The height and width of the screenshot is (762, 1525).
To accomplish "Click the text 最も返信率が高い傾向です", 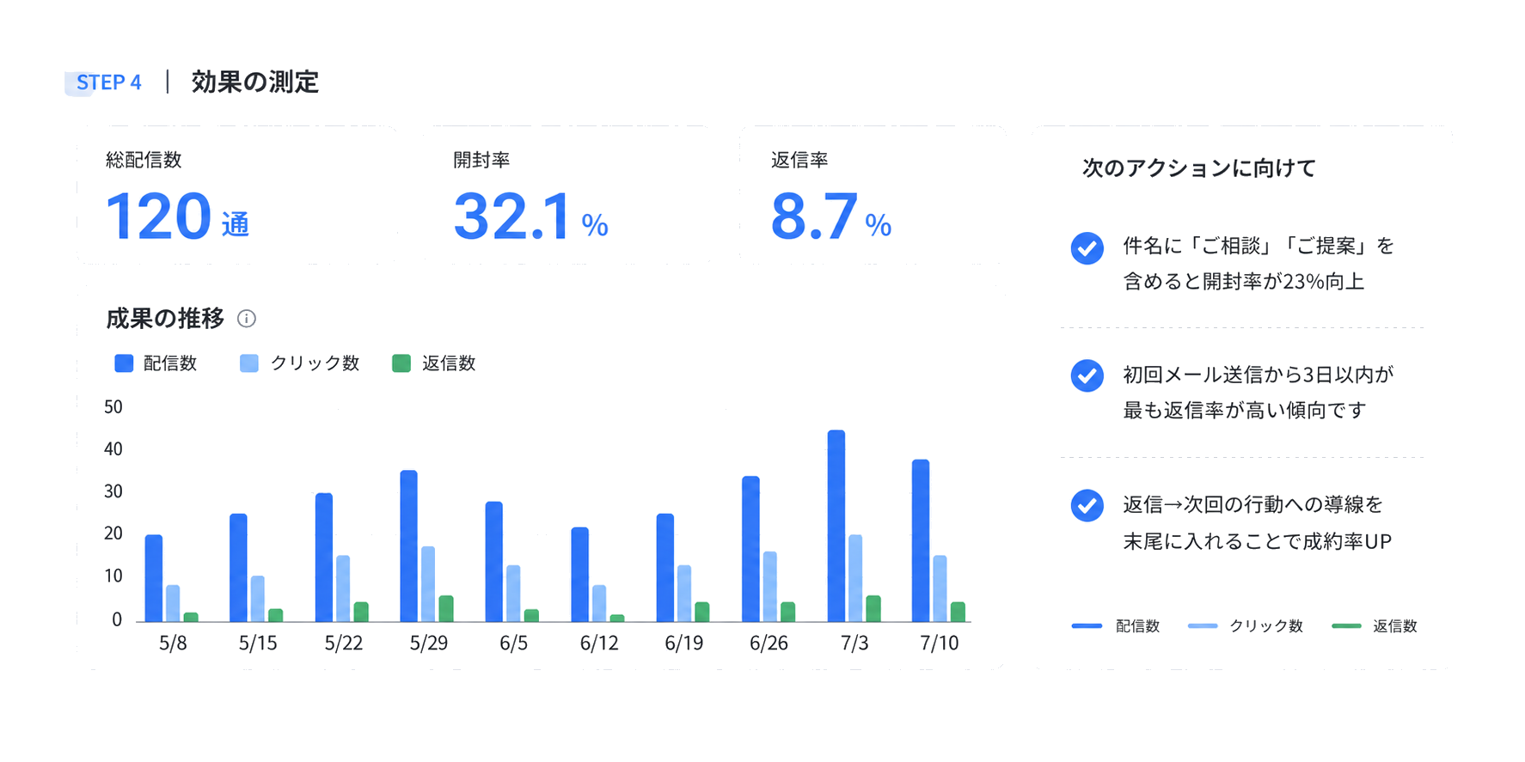I will pyautogui.click(x=1245, y=411).
